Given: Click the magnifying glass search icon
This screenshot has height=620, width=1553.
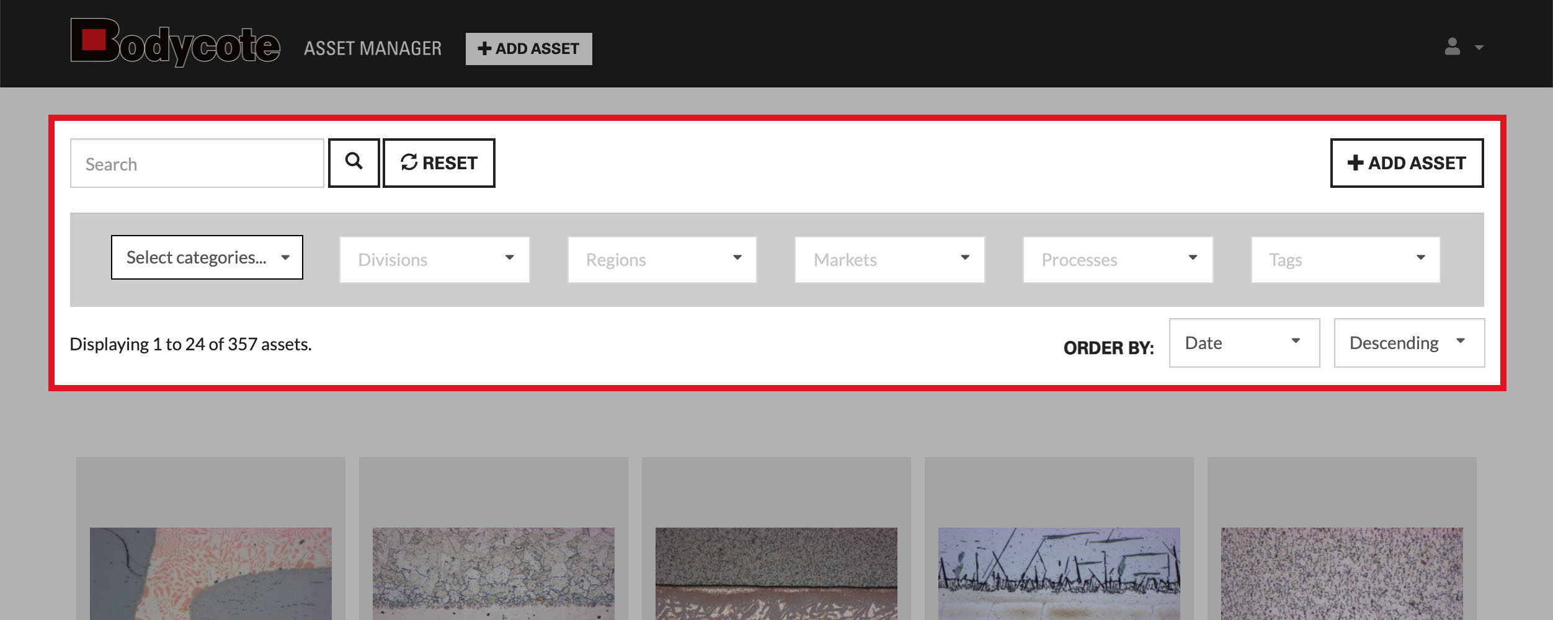Looking at the screenshot, I should tap(354, 162).
